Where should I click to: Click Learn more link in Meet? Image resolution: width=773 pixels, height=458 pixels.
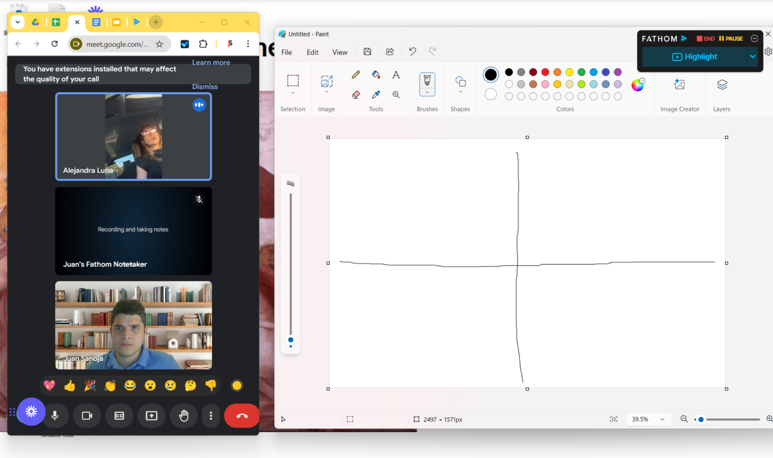(211, 62)
